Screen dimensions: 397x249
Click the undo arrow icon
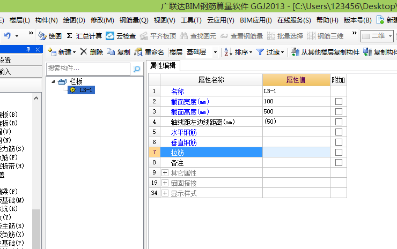click(8, 36)
